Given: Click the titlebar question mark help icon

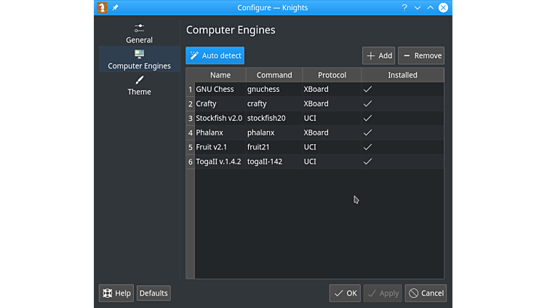Looking at the screenshot, I should (404, 7).
